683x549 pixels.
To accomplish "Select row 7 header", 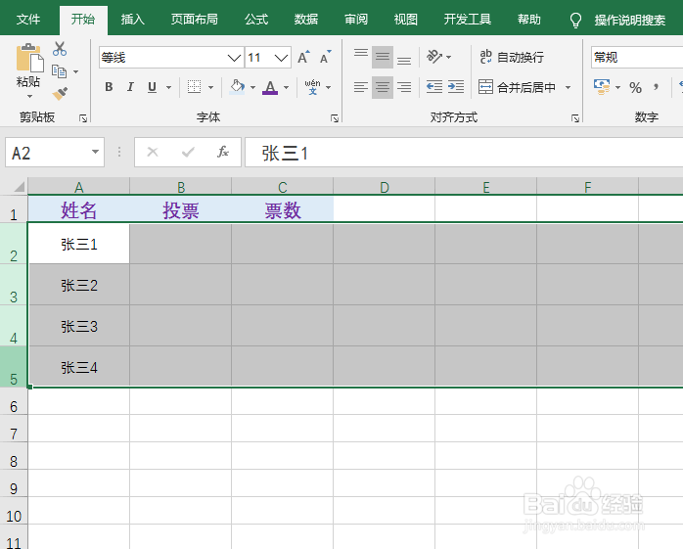I will [14, 430].
